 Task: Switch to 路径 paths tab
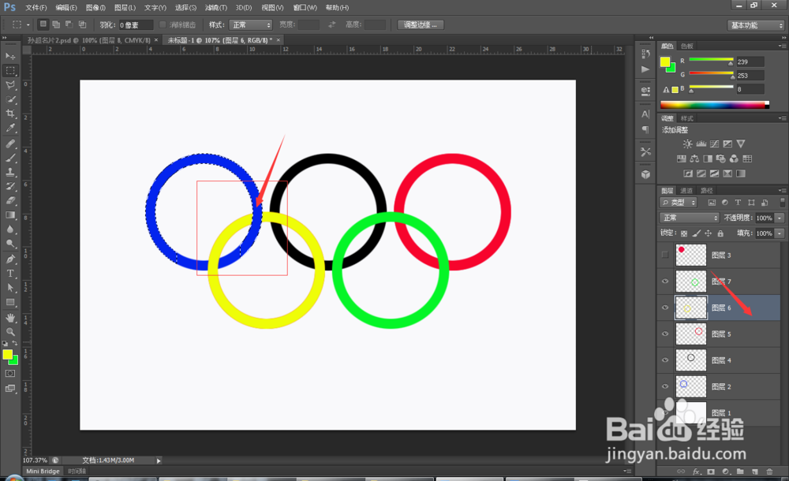(707, 190)
